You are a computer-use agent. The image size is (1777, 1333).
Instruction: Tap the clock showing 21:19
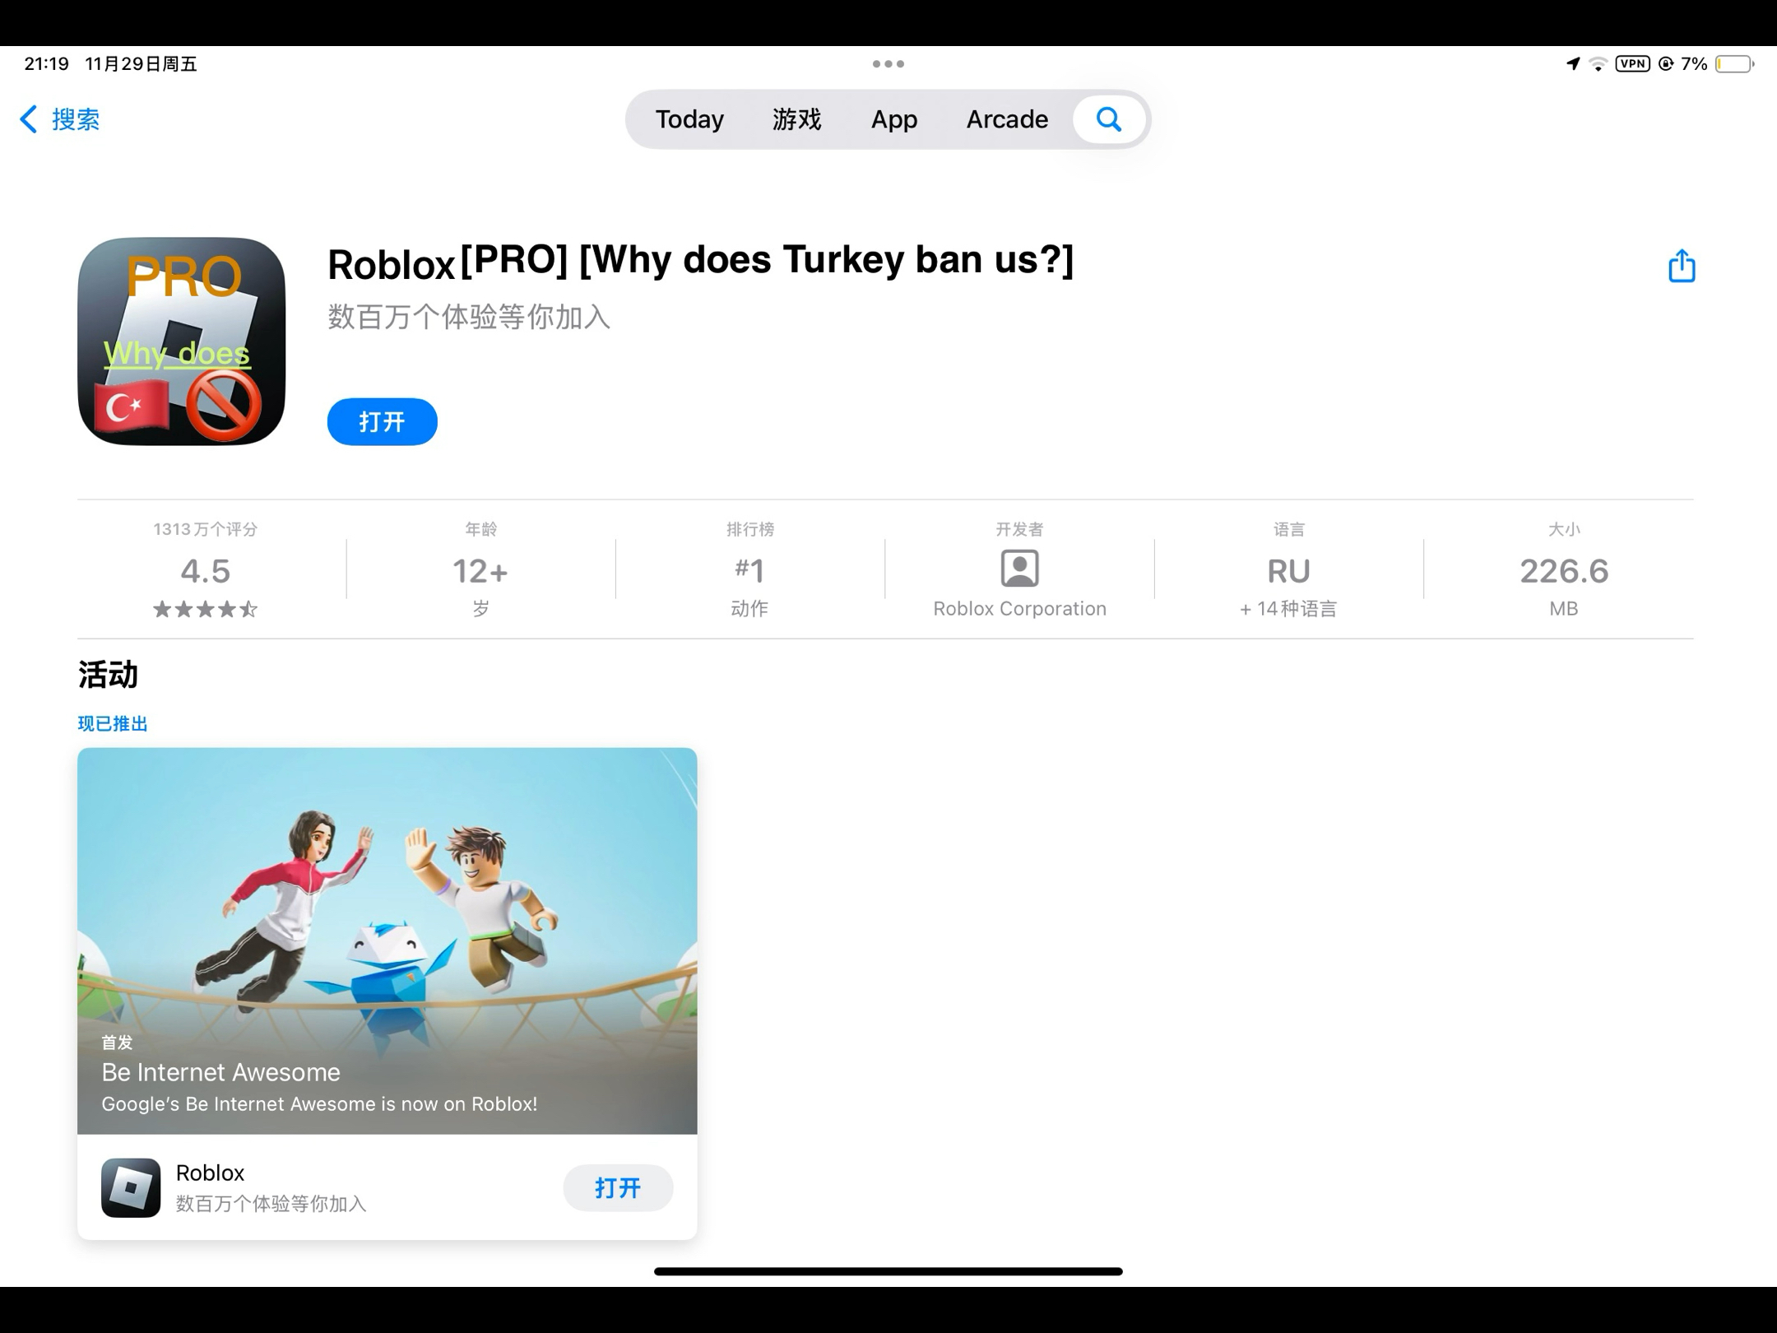tap(47, 63)
